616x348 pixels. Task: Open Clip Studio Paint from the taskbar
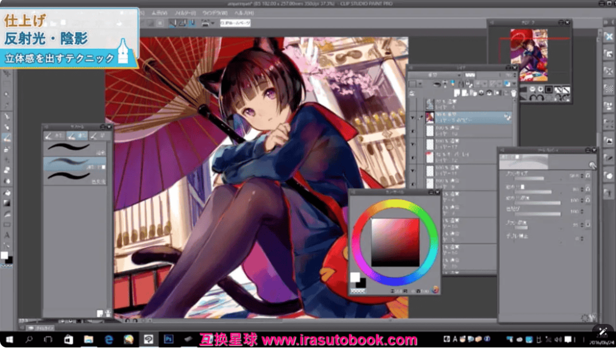pyautogui.click(x=148, y=340)
